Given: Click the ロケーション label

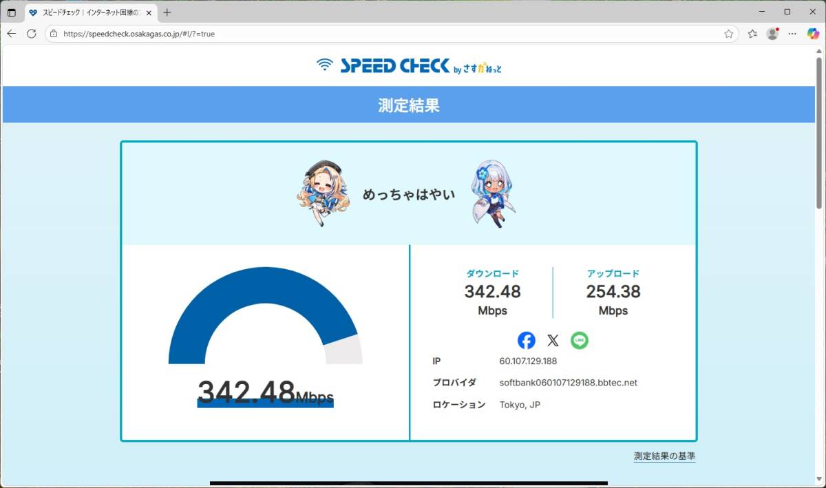Looking at the screenshot, I should pyautogui.click(x=459, y=405).
